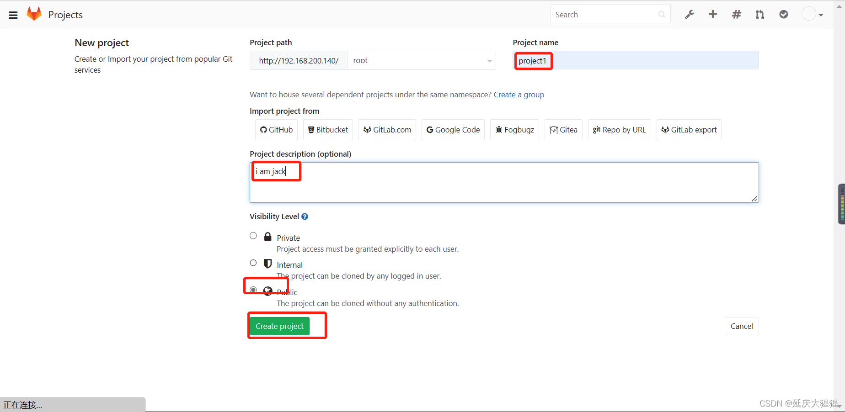
Task: Import project from GitHub
Action: 277,130
